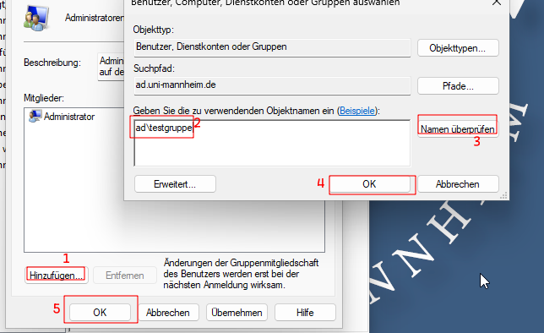This screenshot has height=333, width=544.
Task: Open the Objekttypen... dialog
Action: pos(458,48)
